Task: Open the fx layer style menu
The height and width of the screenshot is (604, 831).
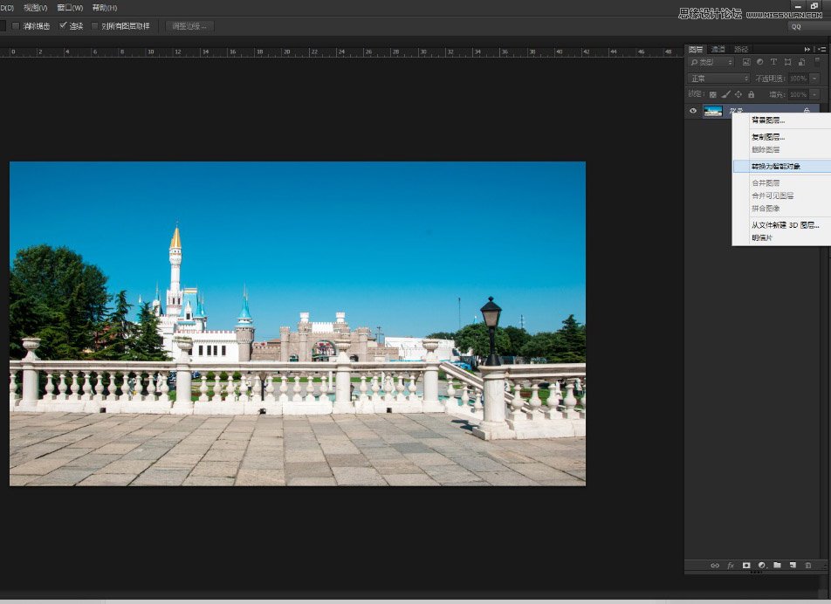Action: [x=731, y=566]
